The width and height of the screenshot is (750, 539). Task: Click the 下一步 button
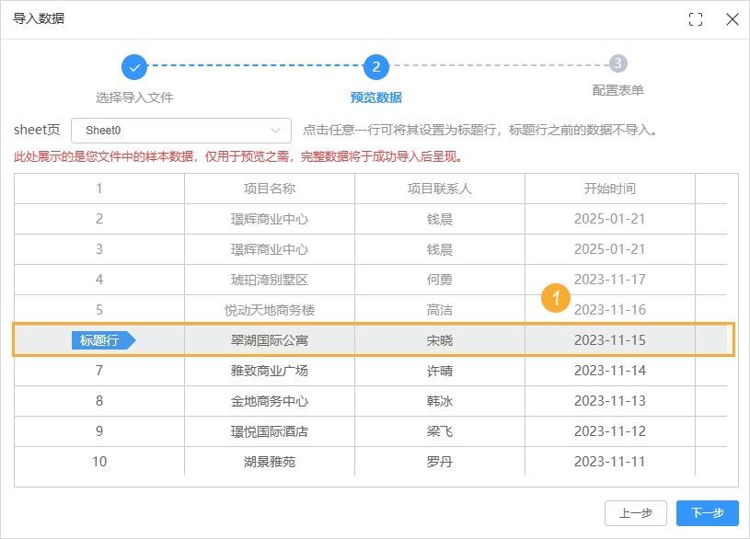pos(706,513)
